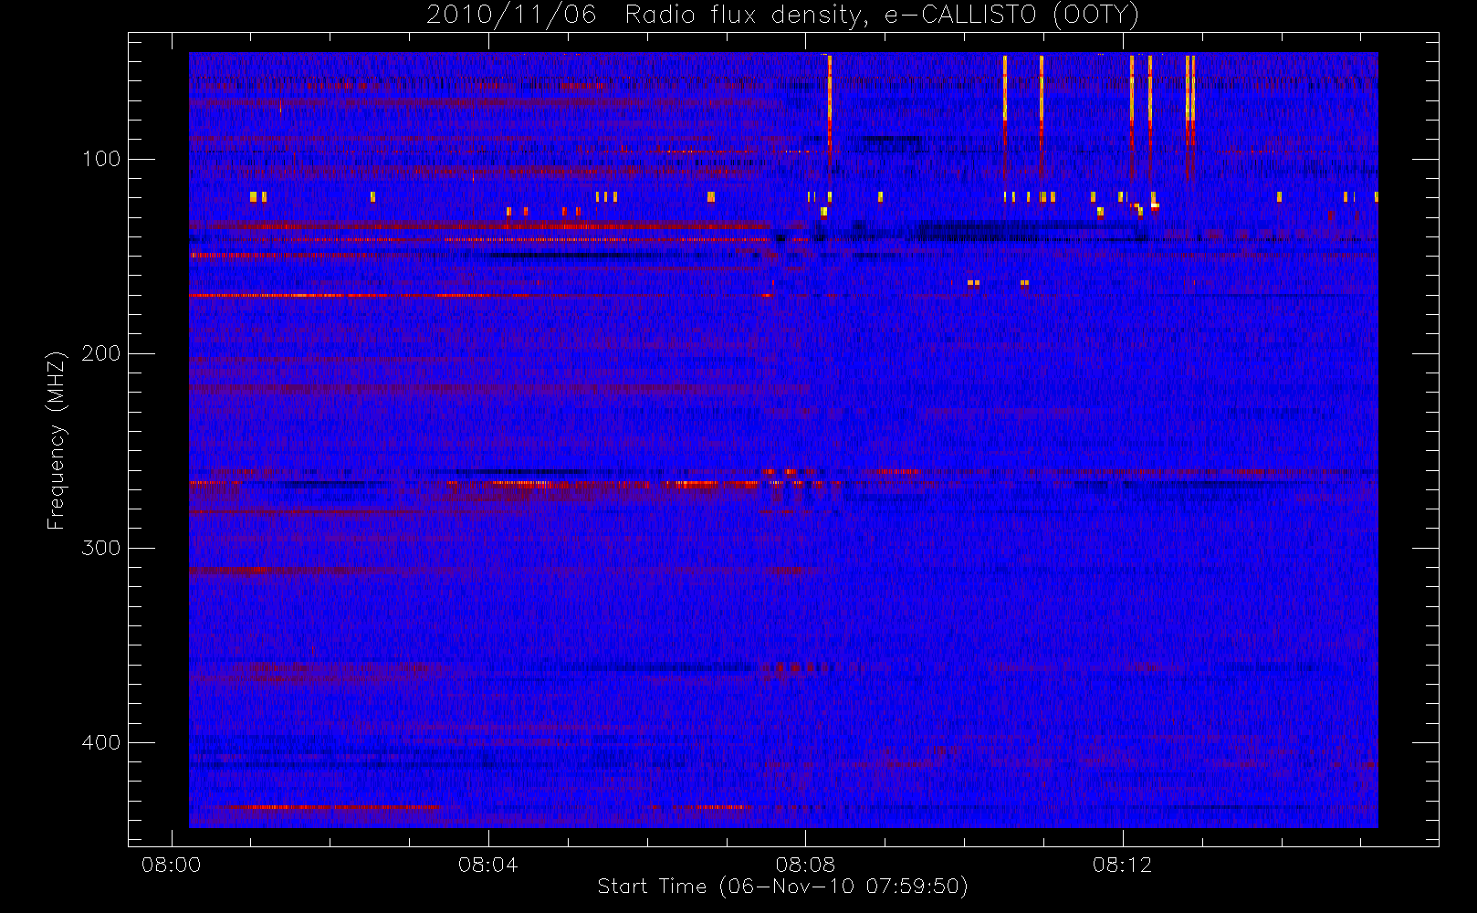Click the '08:08' time tick label
The width and height of the screenshot is (1477, 913).
(x=805, y=865)
